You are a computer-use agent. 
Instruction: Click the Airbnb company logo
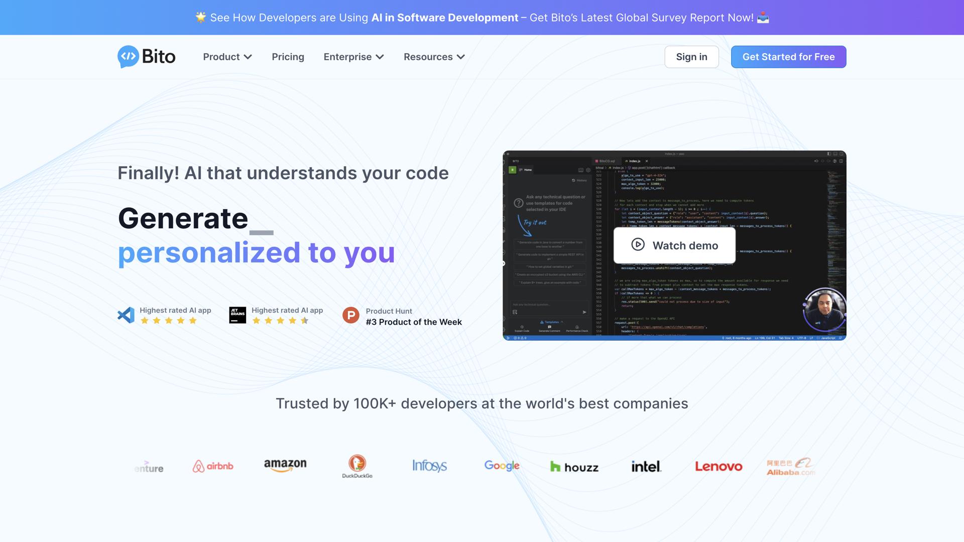213,466
